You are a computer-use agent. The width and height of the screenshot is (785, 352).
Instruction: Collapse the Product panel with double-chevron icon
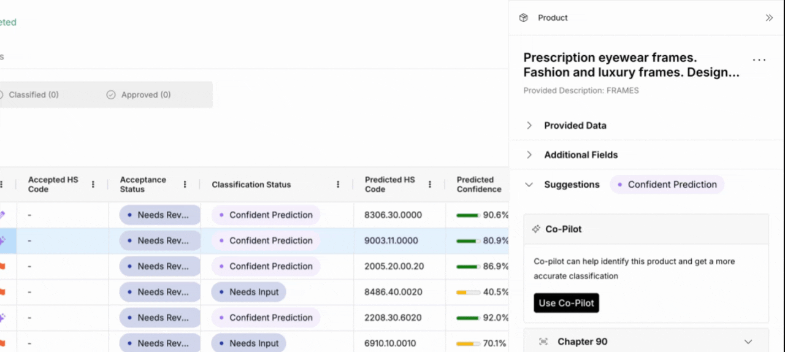coord(769,18)
